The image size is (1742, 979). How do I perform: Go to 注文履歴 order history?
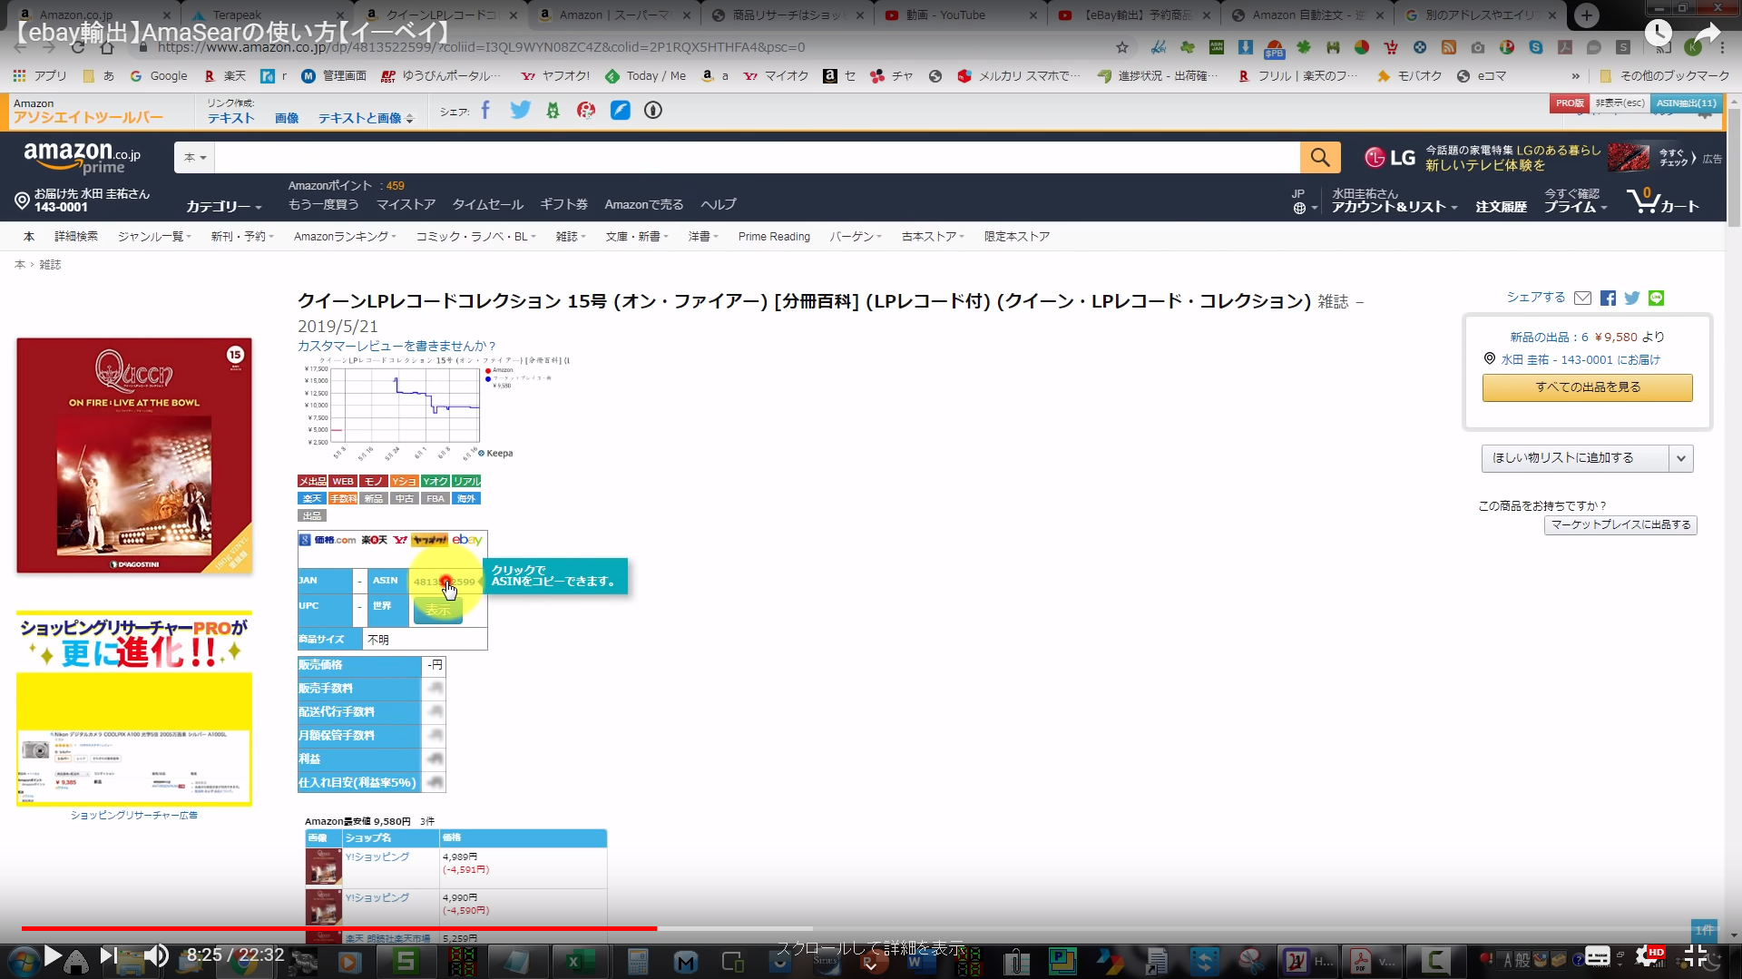(x=1501, y=207)
